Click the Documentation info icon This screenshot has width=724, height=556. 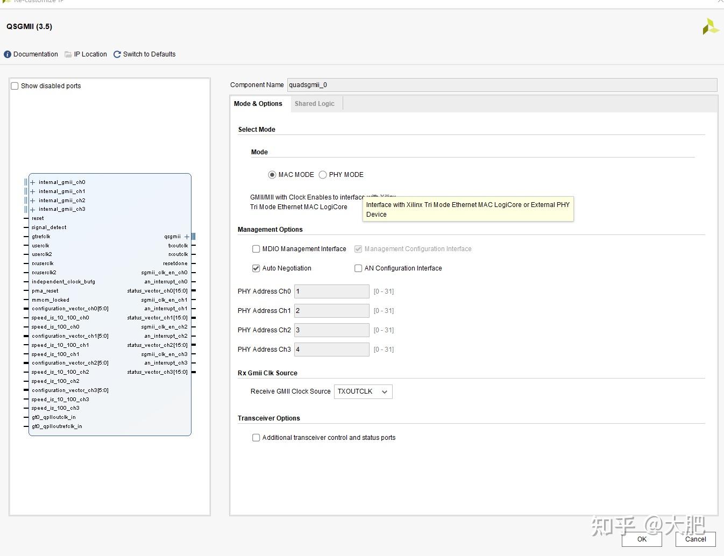tap(8, 54)
